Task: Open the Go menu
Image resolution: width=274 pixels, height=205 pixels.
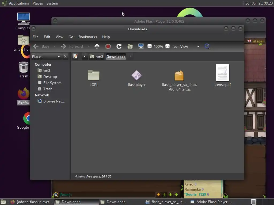Action: pos(71,37)
